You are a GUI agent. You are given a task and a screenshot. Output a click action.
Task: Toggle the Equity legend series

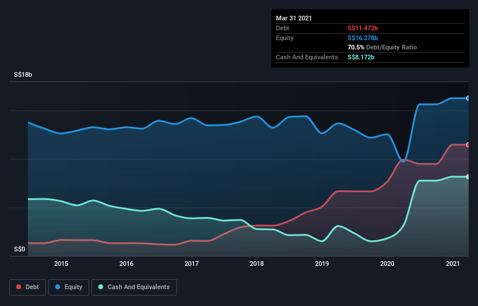(x=68, y=287)
